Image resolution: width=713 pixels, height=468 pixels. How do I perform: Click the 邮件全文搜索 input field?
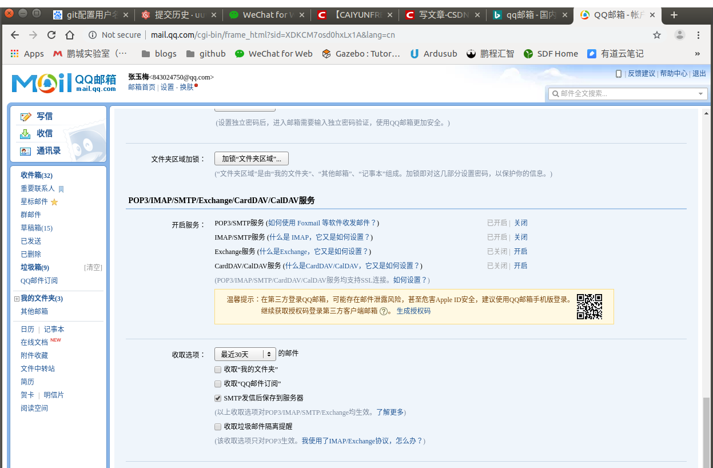click(x=628, y=94)
